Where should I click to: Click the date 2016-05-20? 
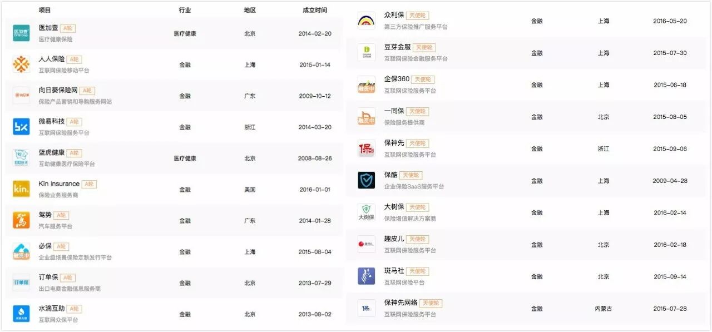[x=670, y=21]
